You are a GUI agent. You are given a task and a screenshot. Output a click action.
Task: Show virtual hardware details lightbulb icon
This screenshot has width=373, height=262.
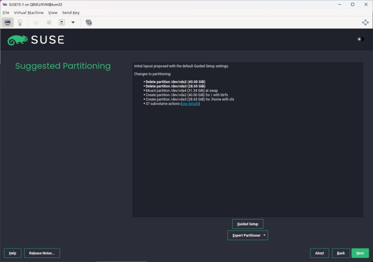click(20, 22)
